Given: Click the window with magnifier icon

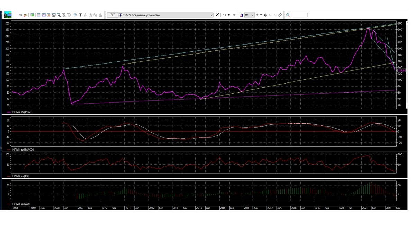Looking at the screenshot, I should click(59, 15).
